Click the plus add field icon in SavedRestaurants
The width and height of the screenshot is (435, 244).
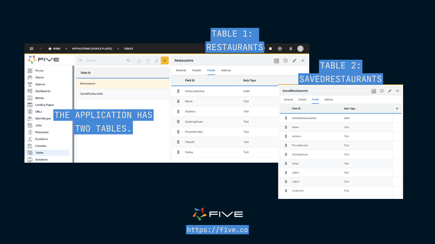pos(397,108)
